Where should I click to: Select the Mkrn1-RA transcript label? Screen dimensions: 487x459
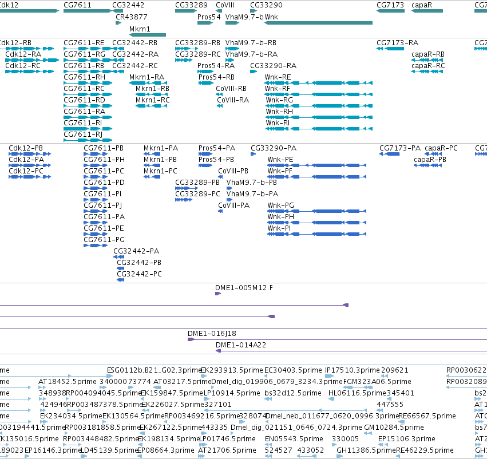(147, 77)
